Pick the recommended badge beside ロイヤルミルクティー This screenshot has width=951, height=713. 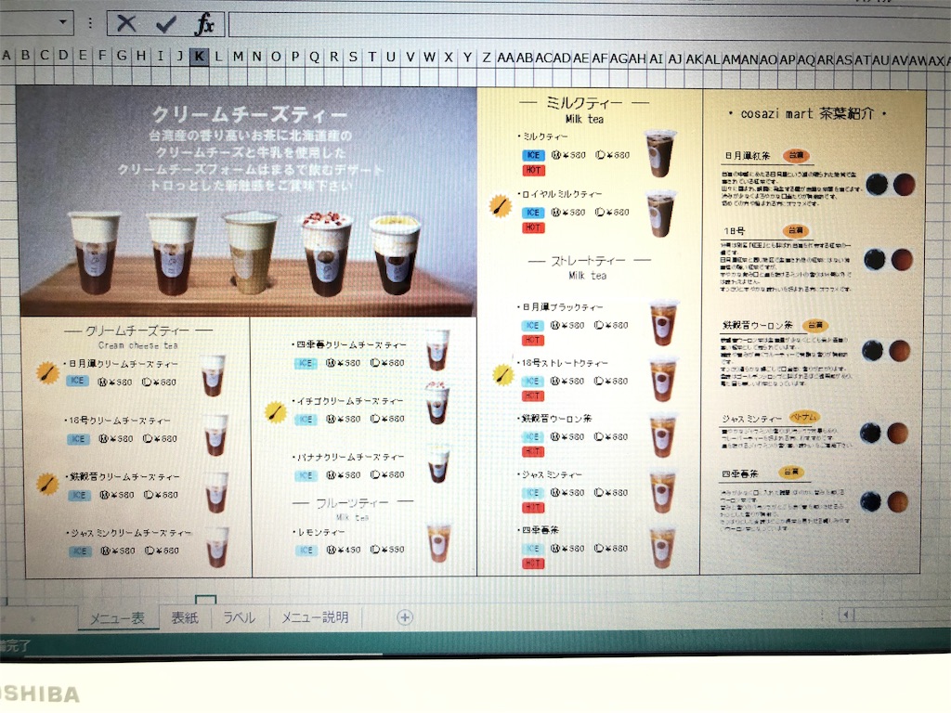500,205
